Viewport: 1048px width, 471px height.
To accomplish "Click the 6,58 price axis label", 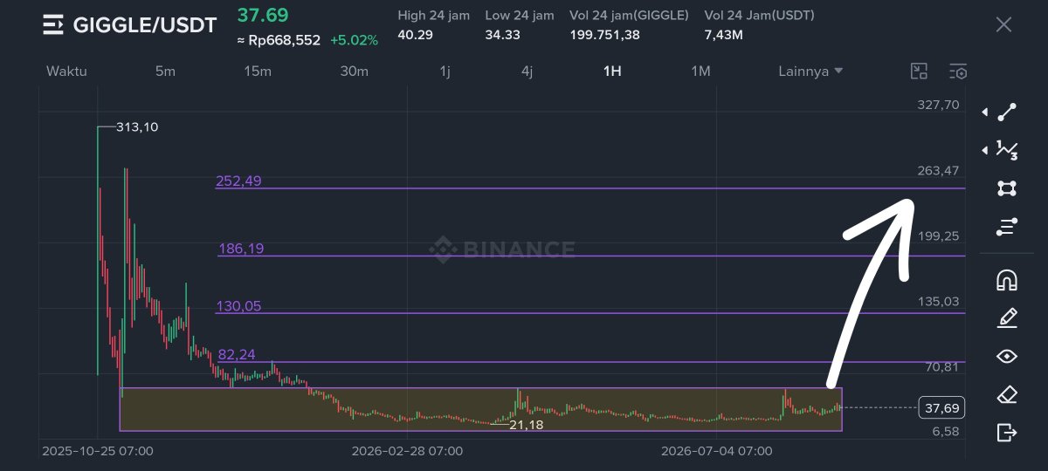I will pyautogui.click(x=945, y=432).
